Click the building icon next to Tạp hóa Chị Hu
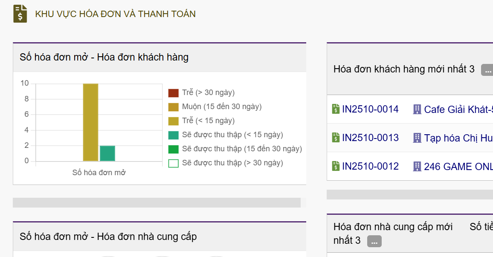Image resolution: width=493 pixels, height=257 pixels. tap(417, 138)
